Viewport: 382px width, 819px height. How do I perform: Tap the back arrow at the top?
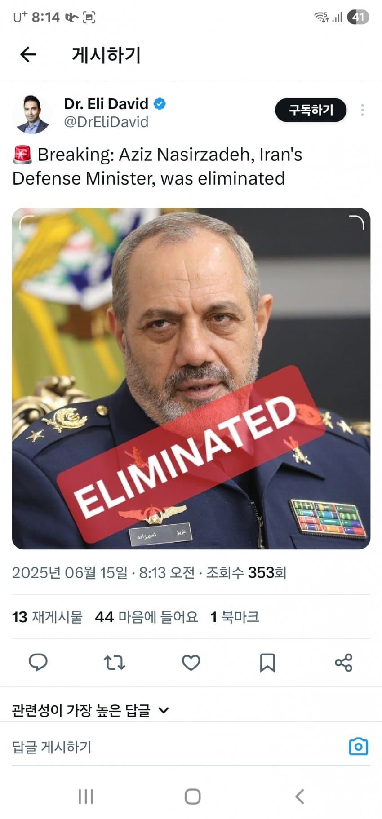click(28, 55)
